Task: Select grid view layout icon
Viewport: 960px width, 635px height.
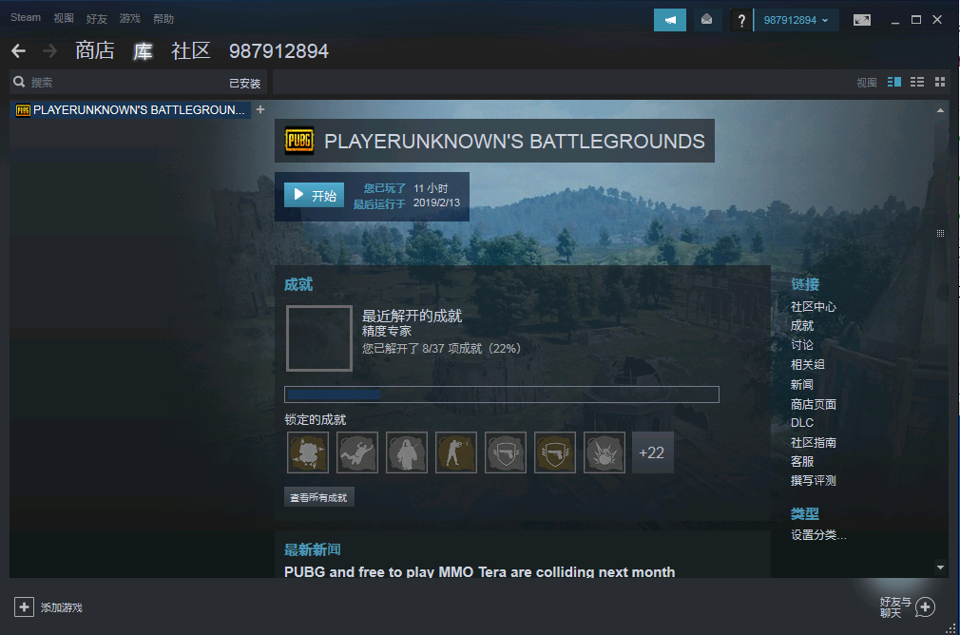Action: (x=940, y=82)
